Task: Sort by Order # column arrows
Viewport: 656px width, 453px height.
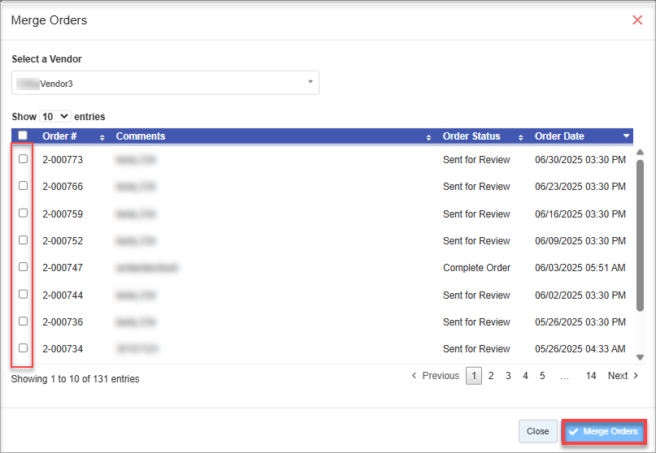Action: pos(102,137)
